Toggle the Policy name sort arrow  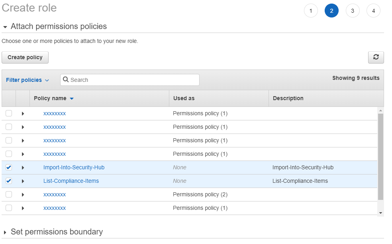coord(72,98)
